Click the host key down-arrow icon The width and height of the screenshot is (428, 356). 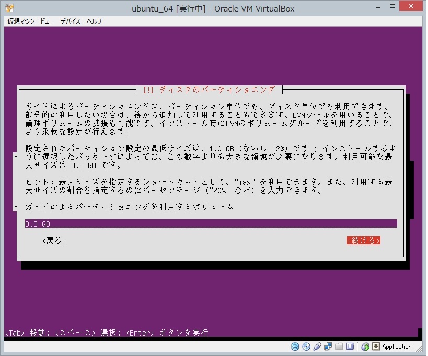pos(376,347)
